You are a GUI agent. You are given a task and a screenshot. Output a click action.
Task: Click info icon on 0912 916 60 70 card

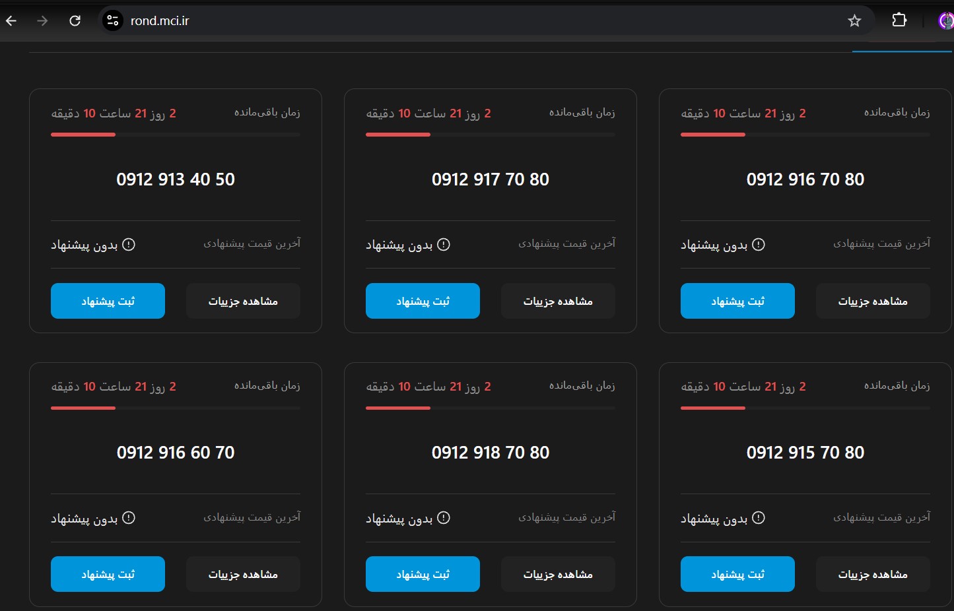click(129, 517)
